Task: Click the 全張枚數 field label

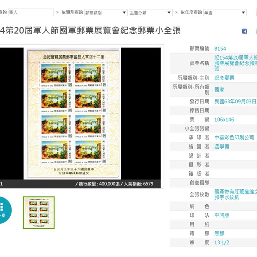Action: click(199, 194)
